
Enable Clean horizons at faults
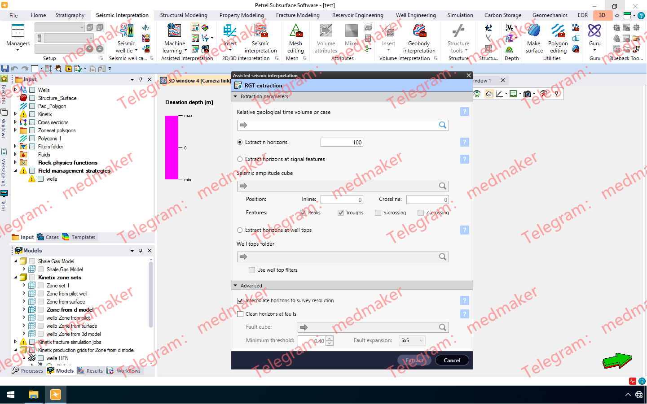pos(240,314)
